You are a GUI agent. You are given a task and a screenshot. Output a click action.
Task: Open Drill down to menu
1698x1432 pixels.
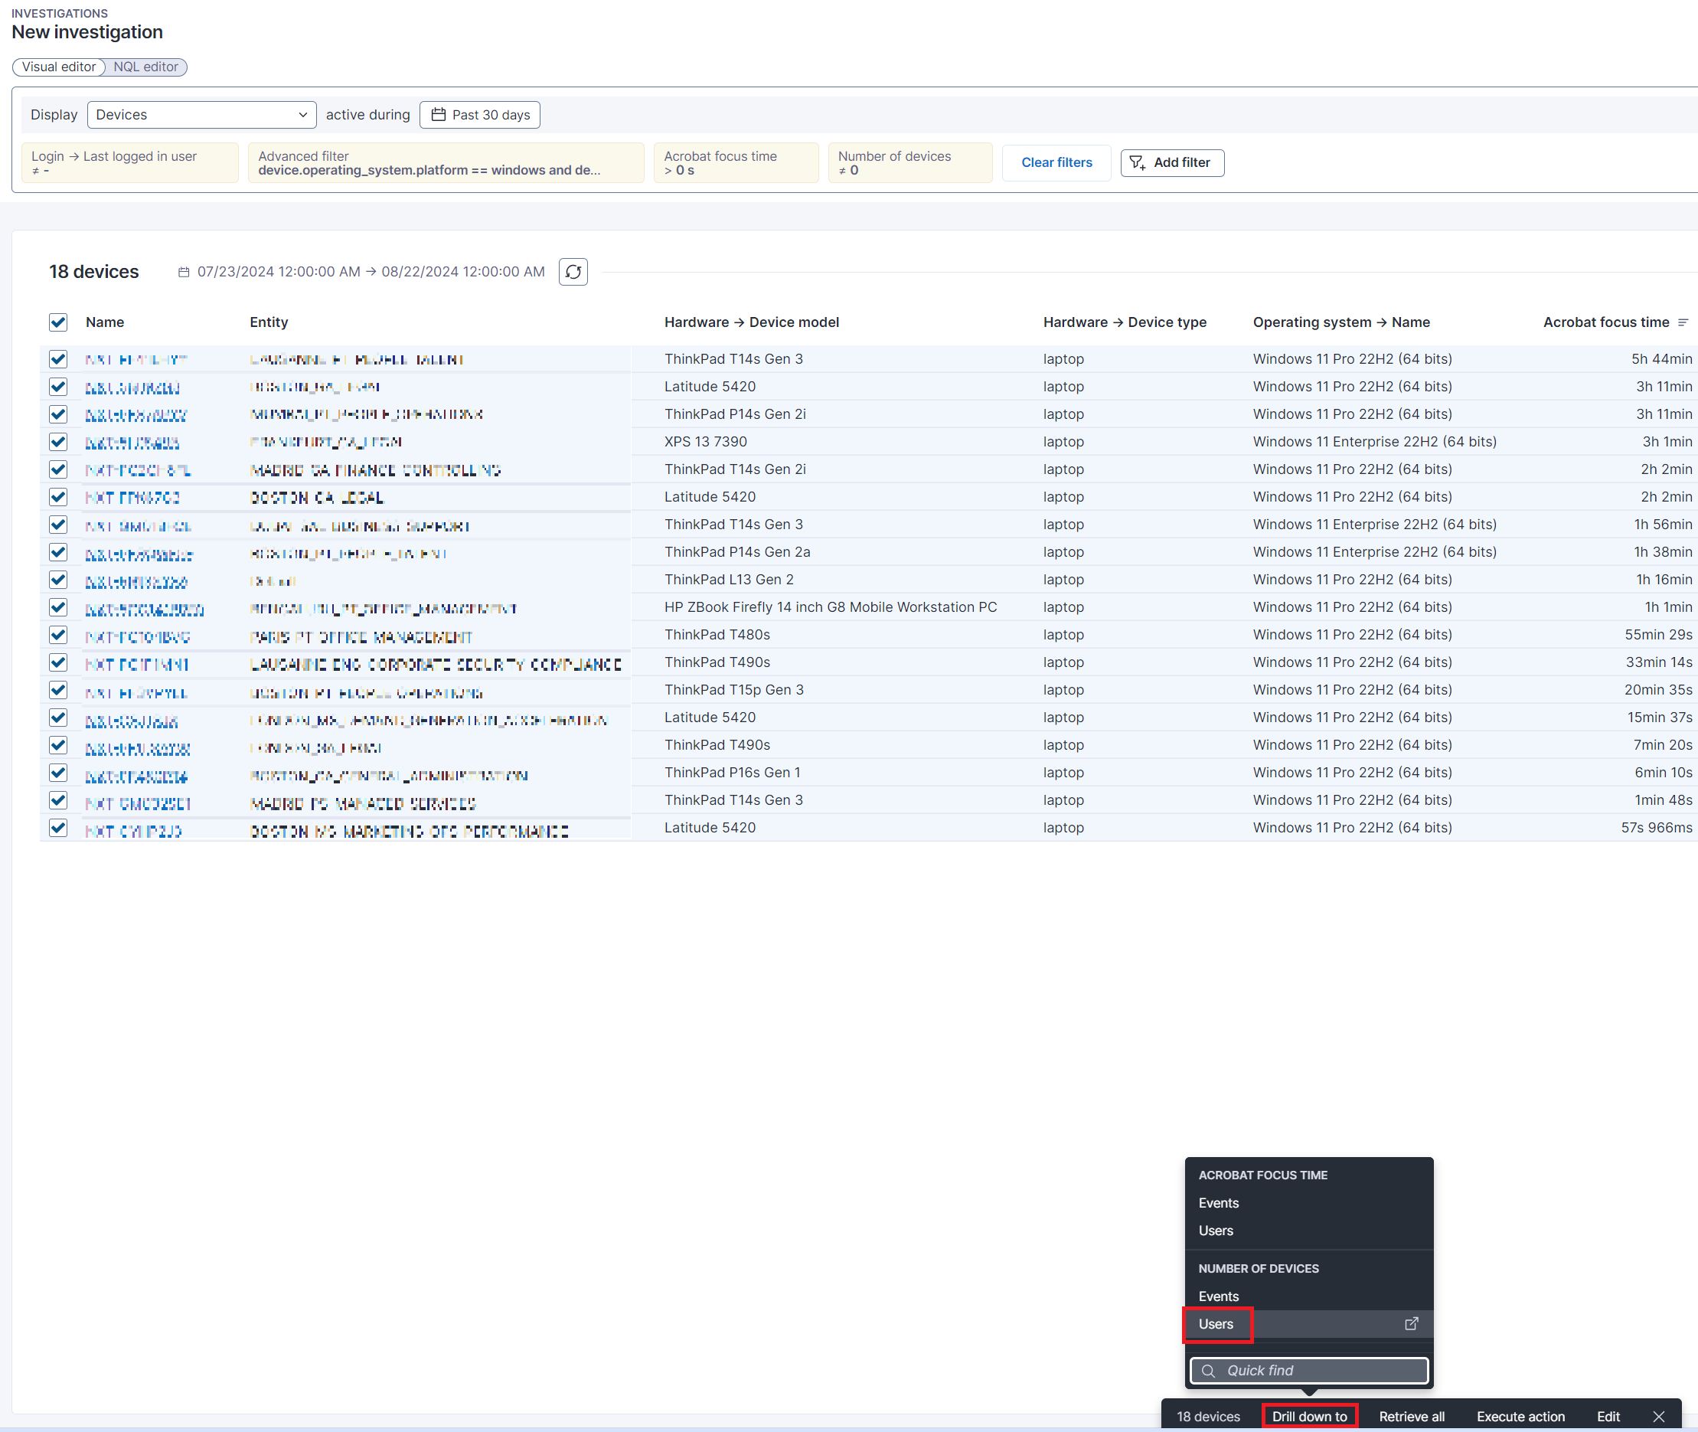(1308, 1417)
